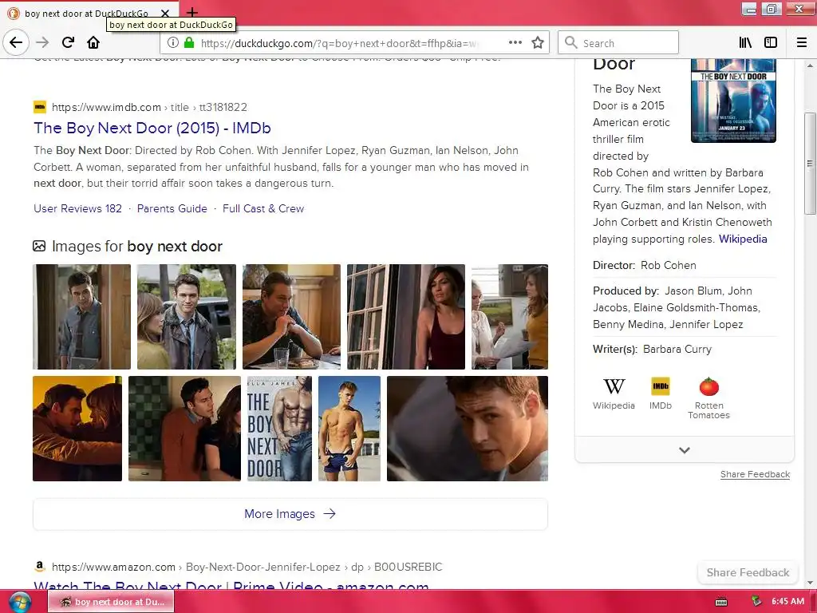This screenshot has height=613, width=817.
Task: Open thumbnail of man seated at table
Action: 292,317
